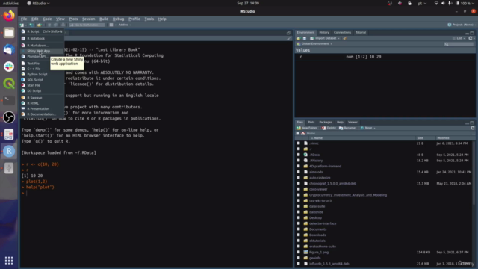
Task: Maximize the Environment pane
Action: click(472, 33)
